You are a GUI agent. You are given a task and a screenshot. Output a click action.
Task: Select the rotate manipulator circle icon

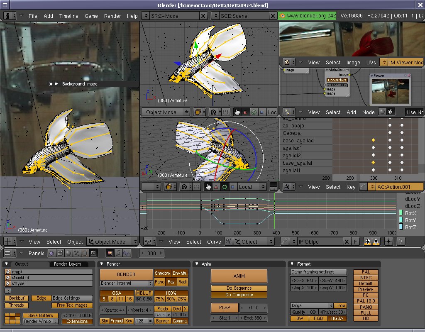225,187
